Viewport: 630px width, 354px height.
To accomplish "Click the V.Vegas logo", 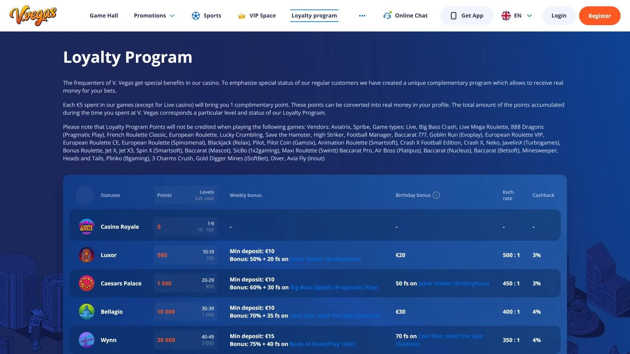I will tap(33, 16).
